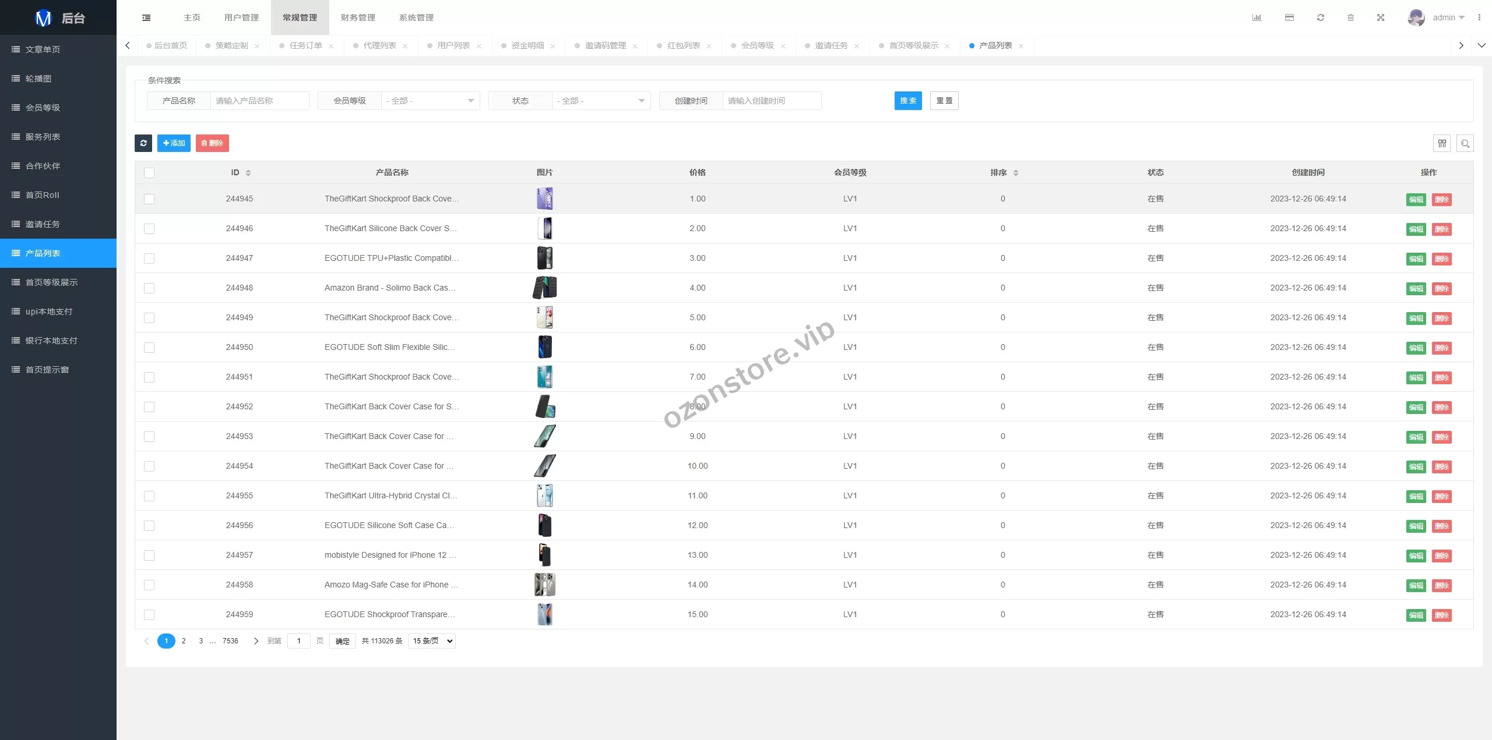Select checkbox for product ID 244947
Image resolution: width=1492 pixels, height=740 pixels.
pos(149,259)
